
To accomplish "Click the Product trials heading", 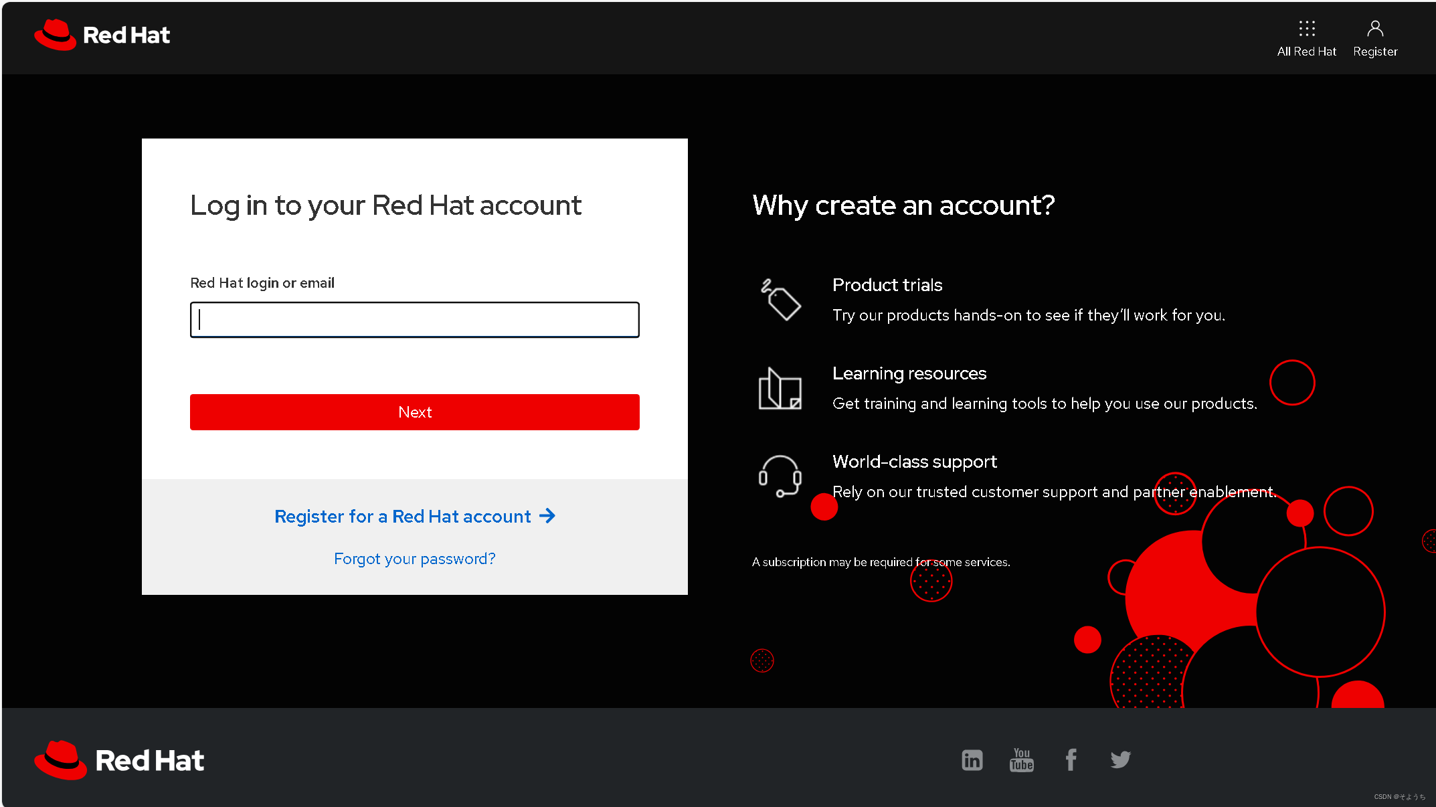I will [x=887, y=285].
